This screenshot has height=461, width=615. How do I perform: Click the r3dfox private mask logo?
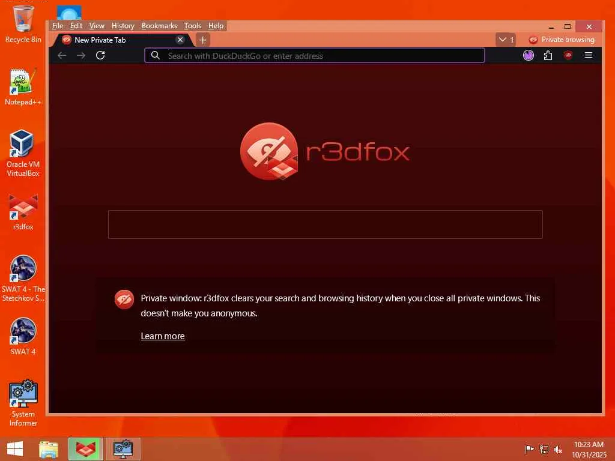click(269, 151)
